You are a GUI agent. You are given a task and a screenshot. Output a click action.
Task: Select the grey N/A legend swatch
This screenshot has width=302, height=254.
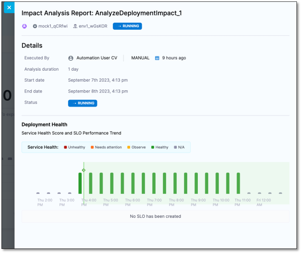(x=175, y=147)
